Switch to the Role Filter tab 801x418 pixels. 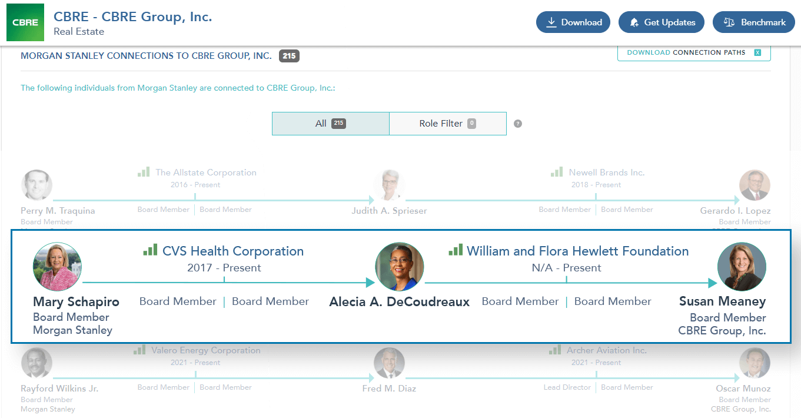[447, 124]
